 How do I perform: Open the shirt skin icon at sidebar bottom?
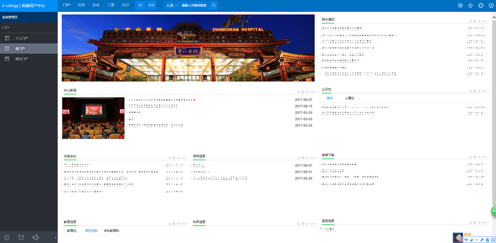pos(21,238)
